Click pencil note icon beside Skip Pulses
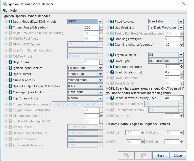The height and width of the screenshot is (161, 194). 6,62
